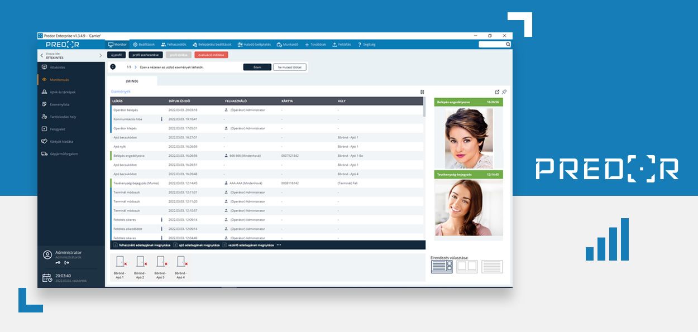
Task: Open the Felhasználók menu
Action: 174,44
